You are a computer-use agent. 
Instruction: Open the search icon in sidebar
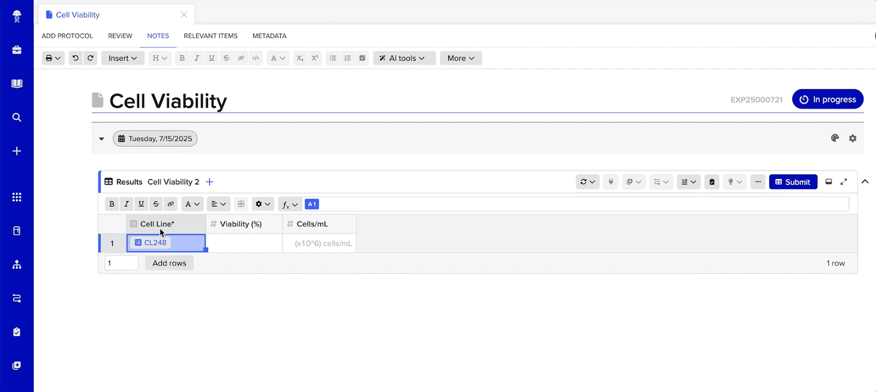[x=17, y=117]
